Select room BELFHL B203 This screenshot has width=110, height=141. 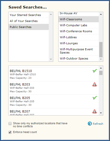pyautogui.click(x=53, y=88)
